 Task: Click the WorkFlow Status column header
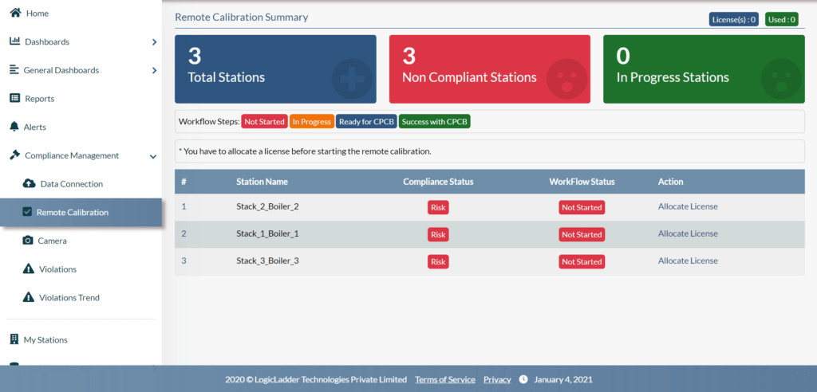(582, 182)
